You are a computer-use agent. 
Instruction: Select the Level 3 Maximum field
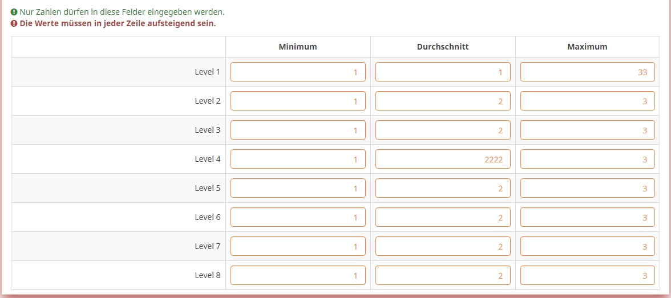pyautogui.click(x=587, y=130)
